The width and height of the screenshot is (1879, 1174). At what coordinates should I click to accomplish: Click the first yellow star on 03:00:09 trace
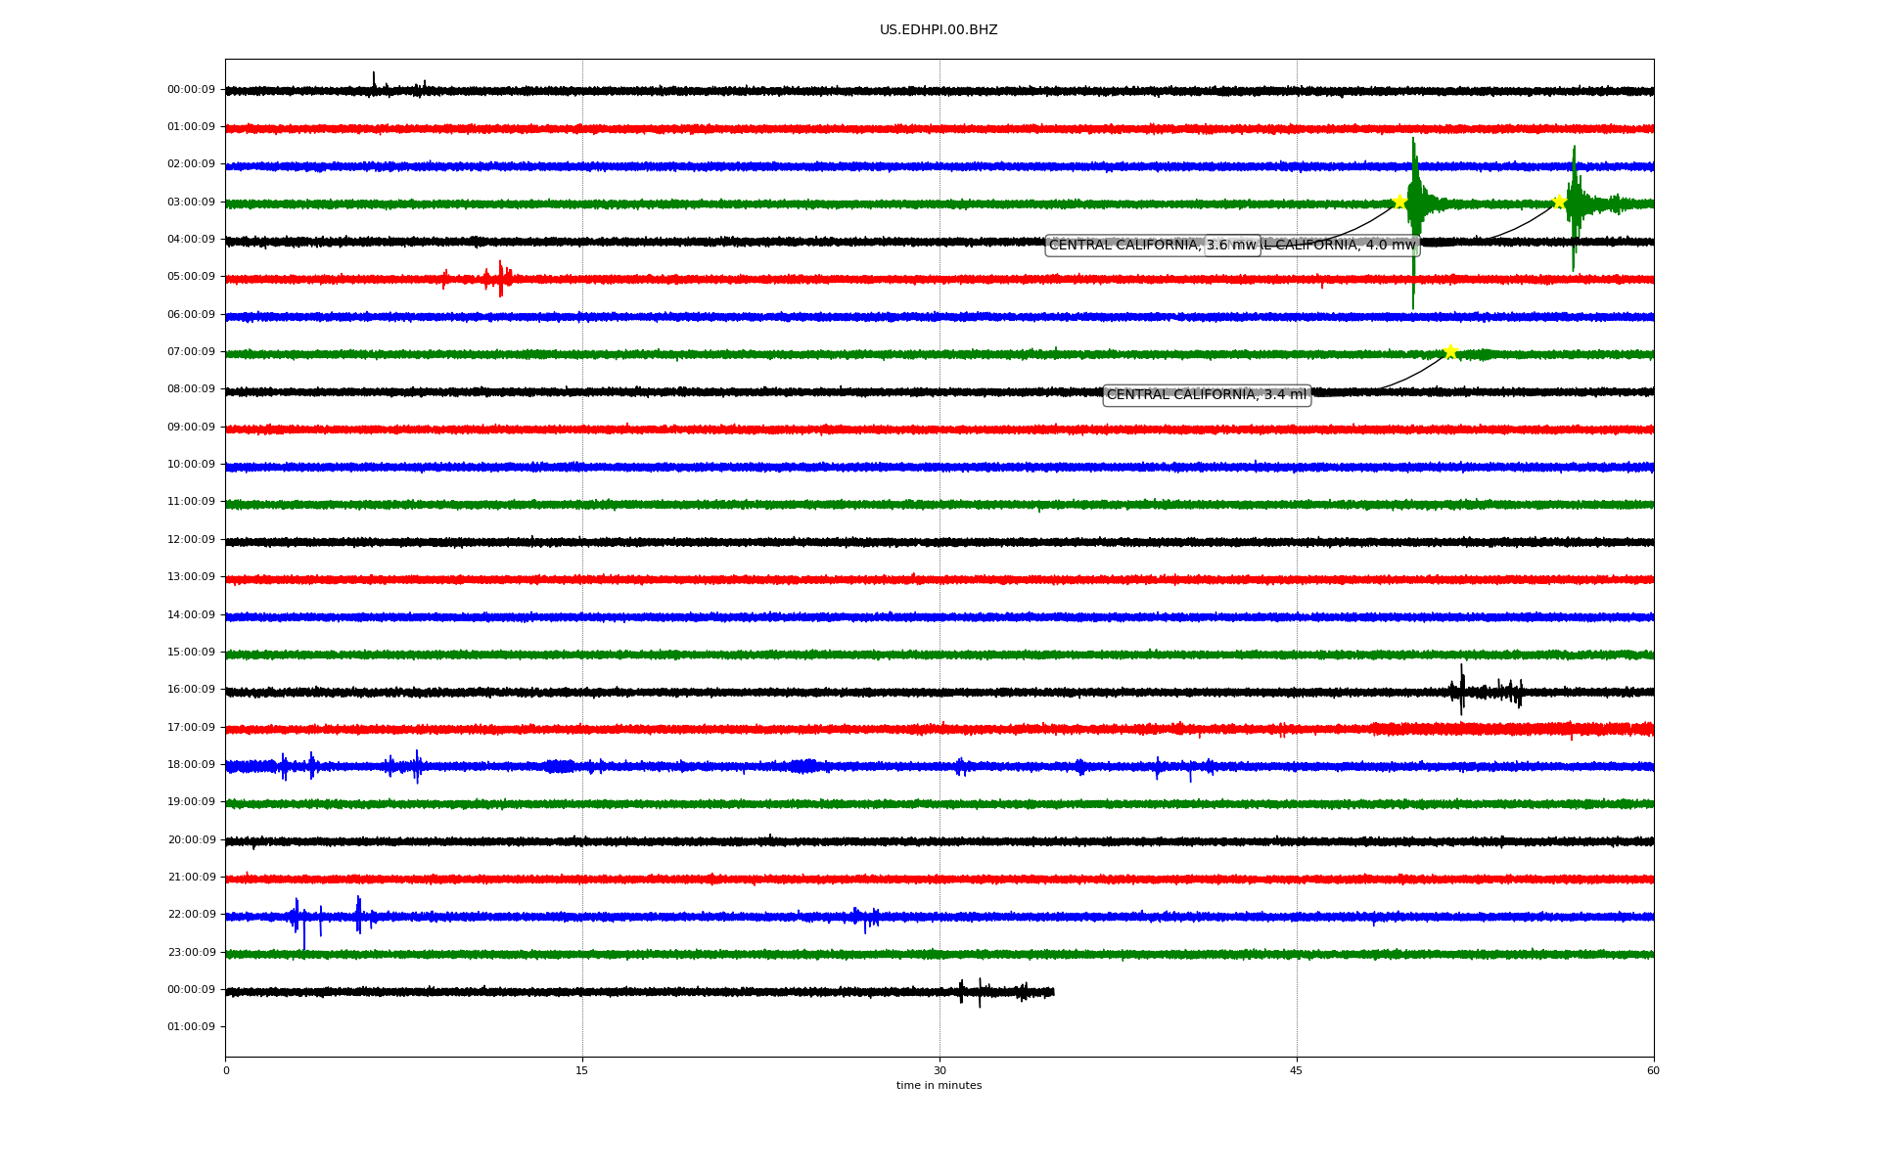click(1399, 203)
